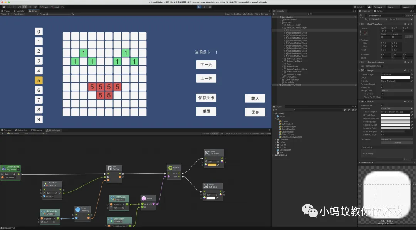Image resolution: width=416 pixels, height=230 pixels.
Task: Click the 重置 button
Action: click(206, 111)
